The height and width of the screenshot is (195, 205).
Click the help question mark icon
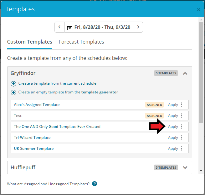(95, 184)
